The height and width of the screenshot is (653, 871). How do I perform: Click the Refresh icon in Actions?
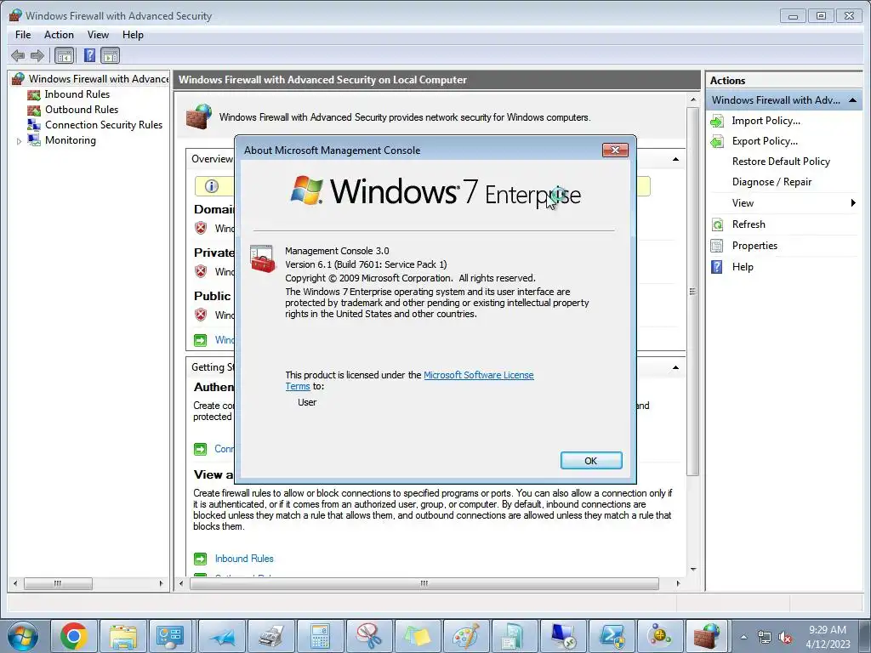pyautogui.click(x=717, y=224)
